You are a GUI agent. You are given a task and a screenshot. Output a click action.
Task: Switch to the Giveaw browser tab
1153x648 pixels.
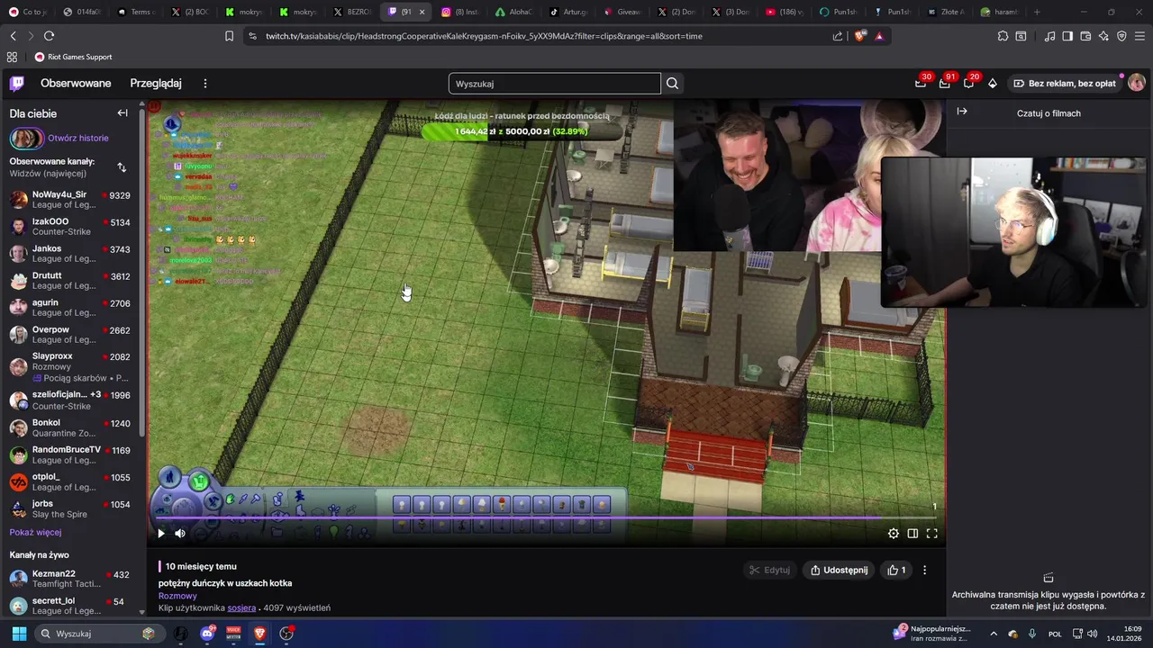(622, 12)
